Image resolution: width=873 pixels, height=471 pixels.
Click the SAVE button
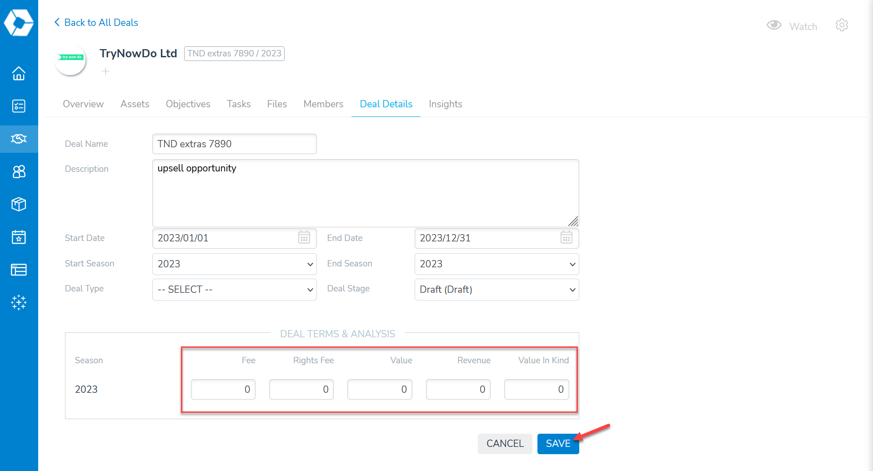coord(558,444)
